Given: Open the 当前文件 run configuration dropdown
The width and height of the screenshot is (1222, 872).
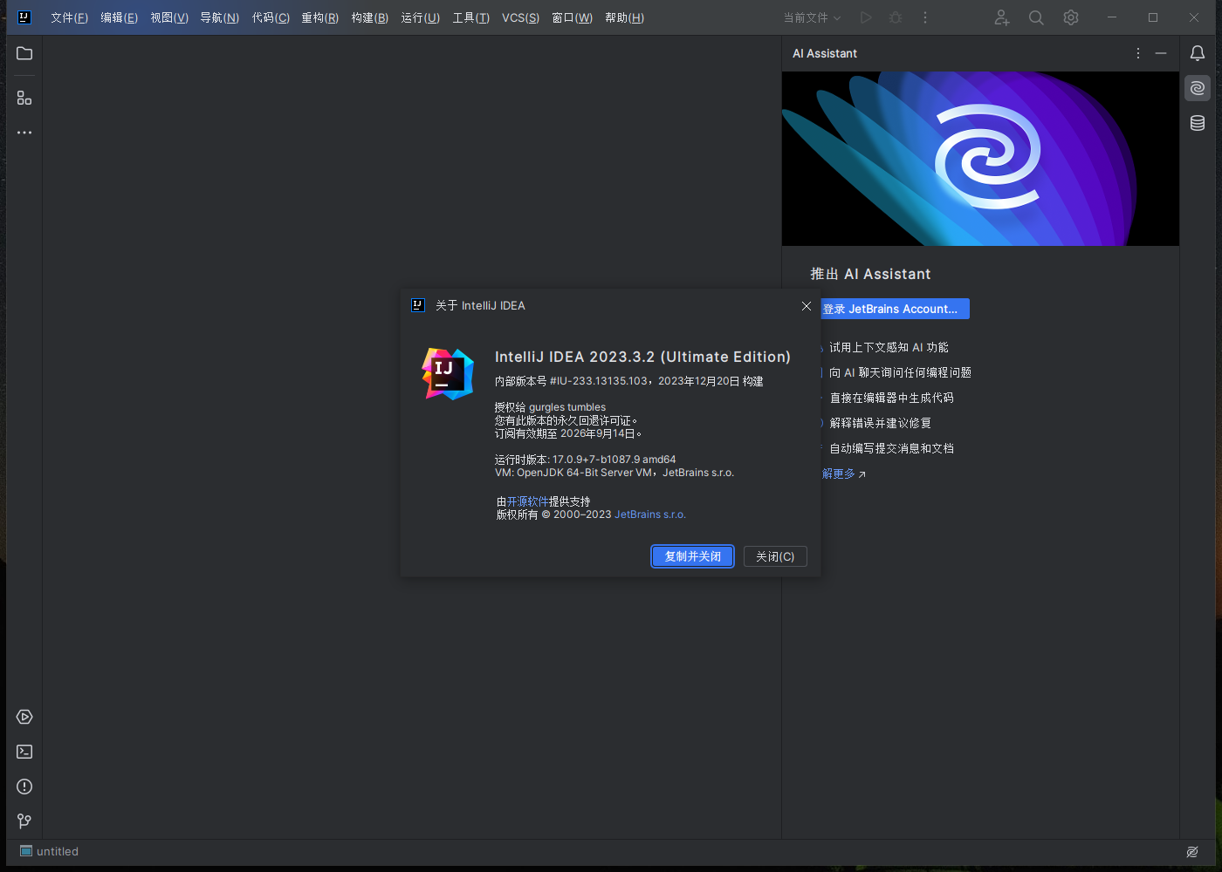Looking at the screenshot, I should [811, 17].
